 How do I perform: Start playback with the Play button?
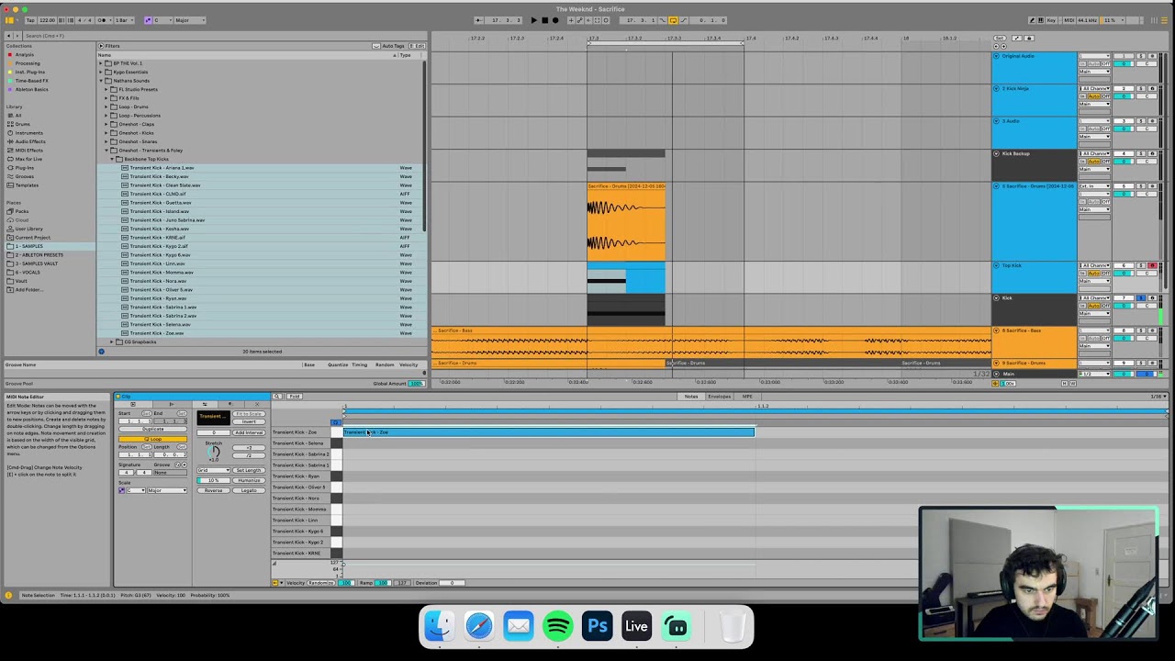tap(534, 20)
